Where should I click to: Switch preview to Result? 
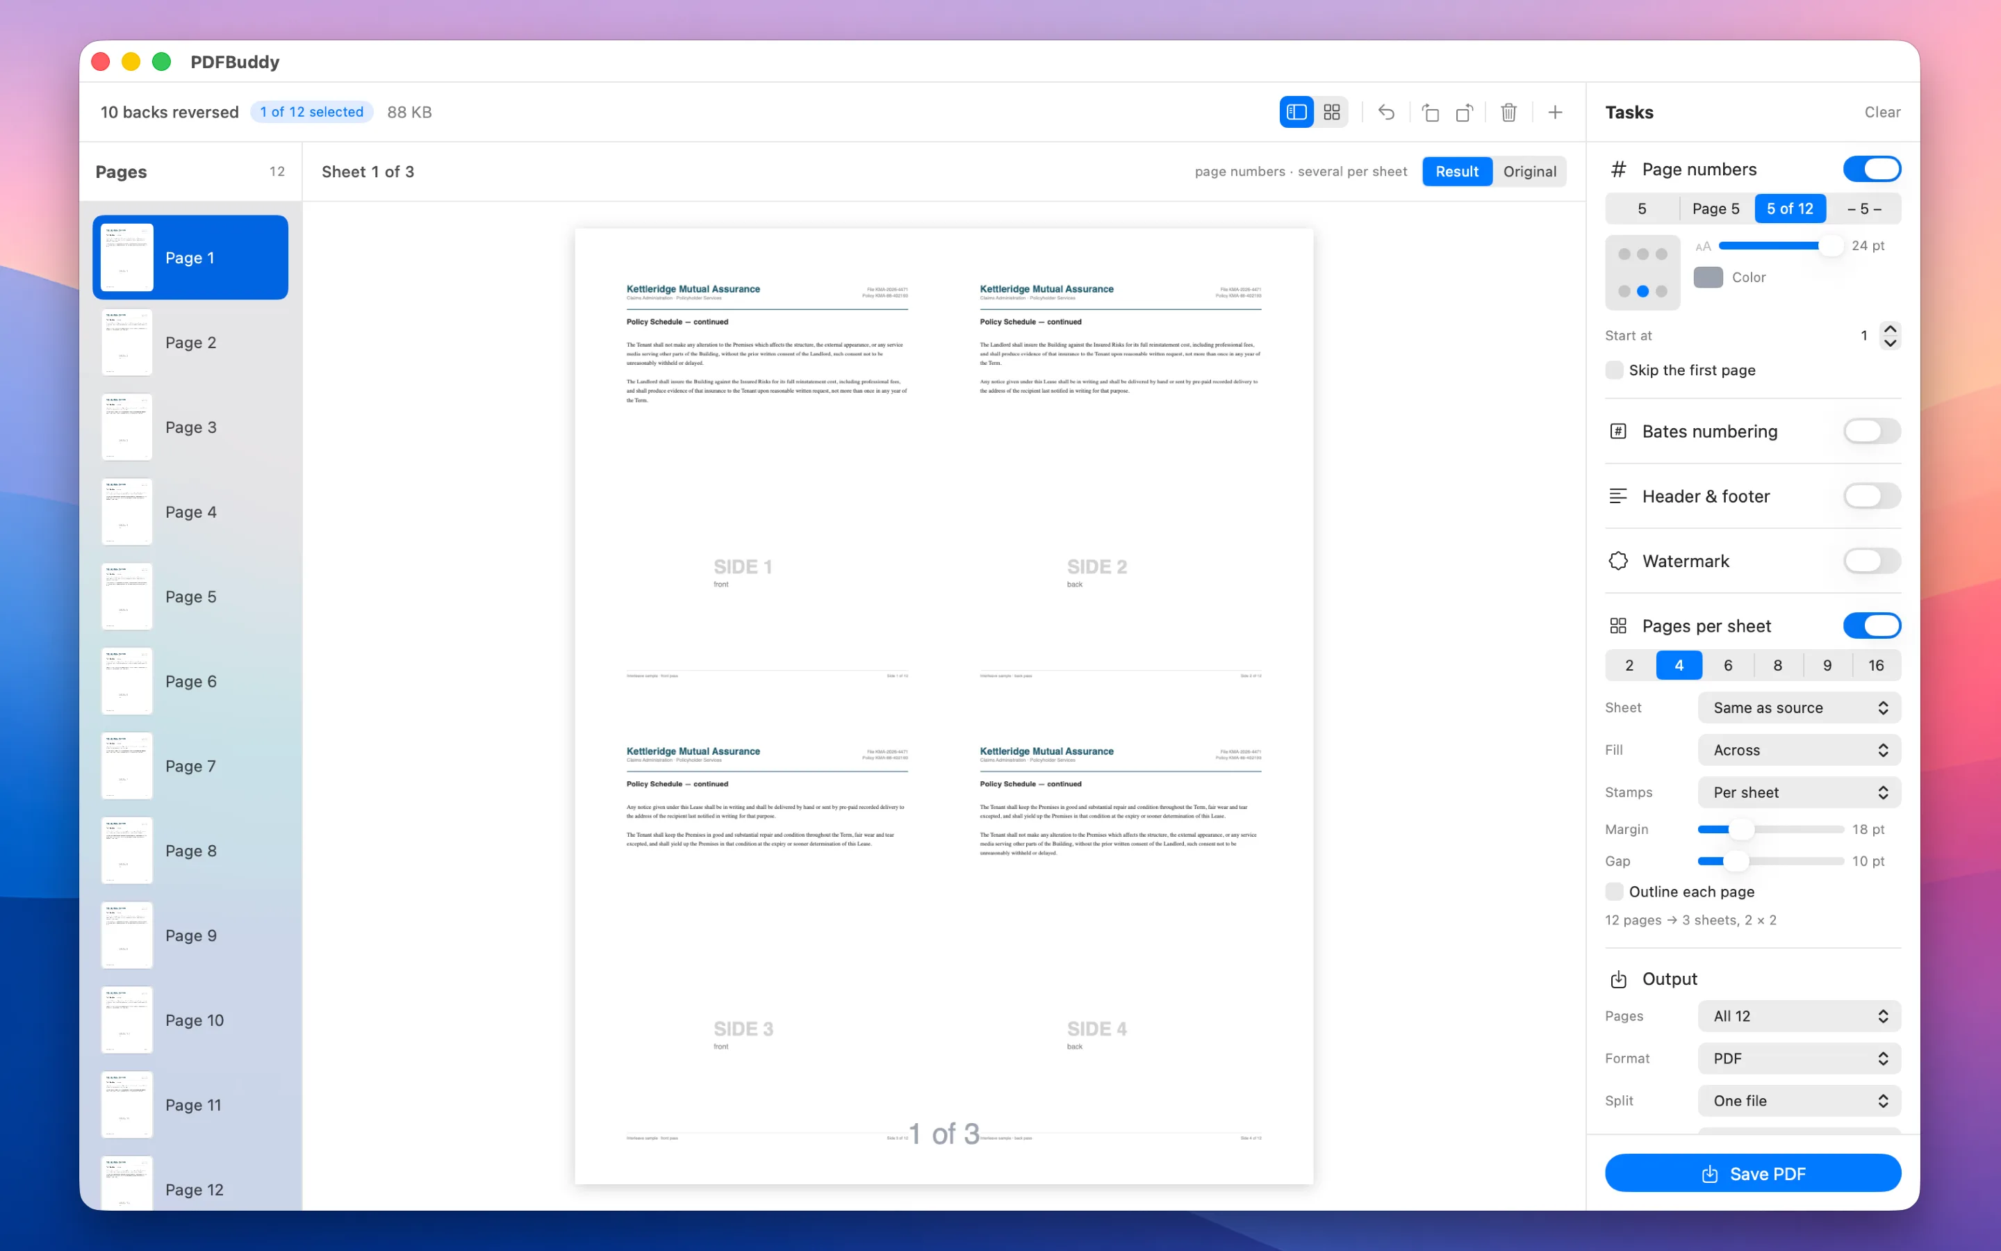pyautogui.click(x=1457, y=172)
